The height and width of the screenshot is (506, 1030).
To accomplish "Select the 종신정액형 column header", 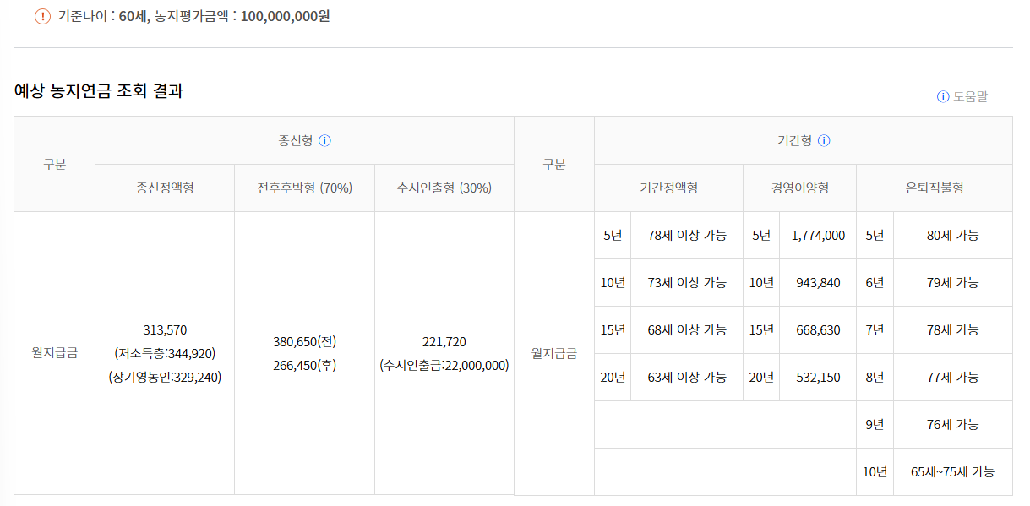I will pos(165,187).
